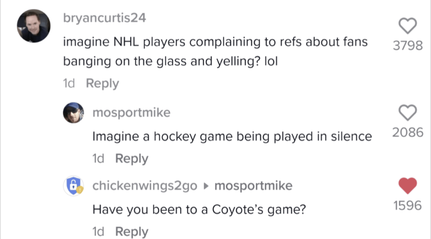Tap "Imagine a hockey game" comment text
431x239 pixels.
(232, 137)
